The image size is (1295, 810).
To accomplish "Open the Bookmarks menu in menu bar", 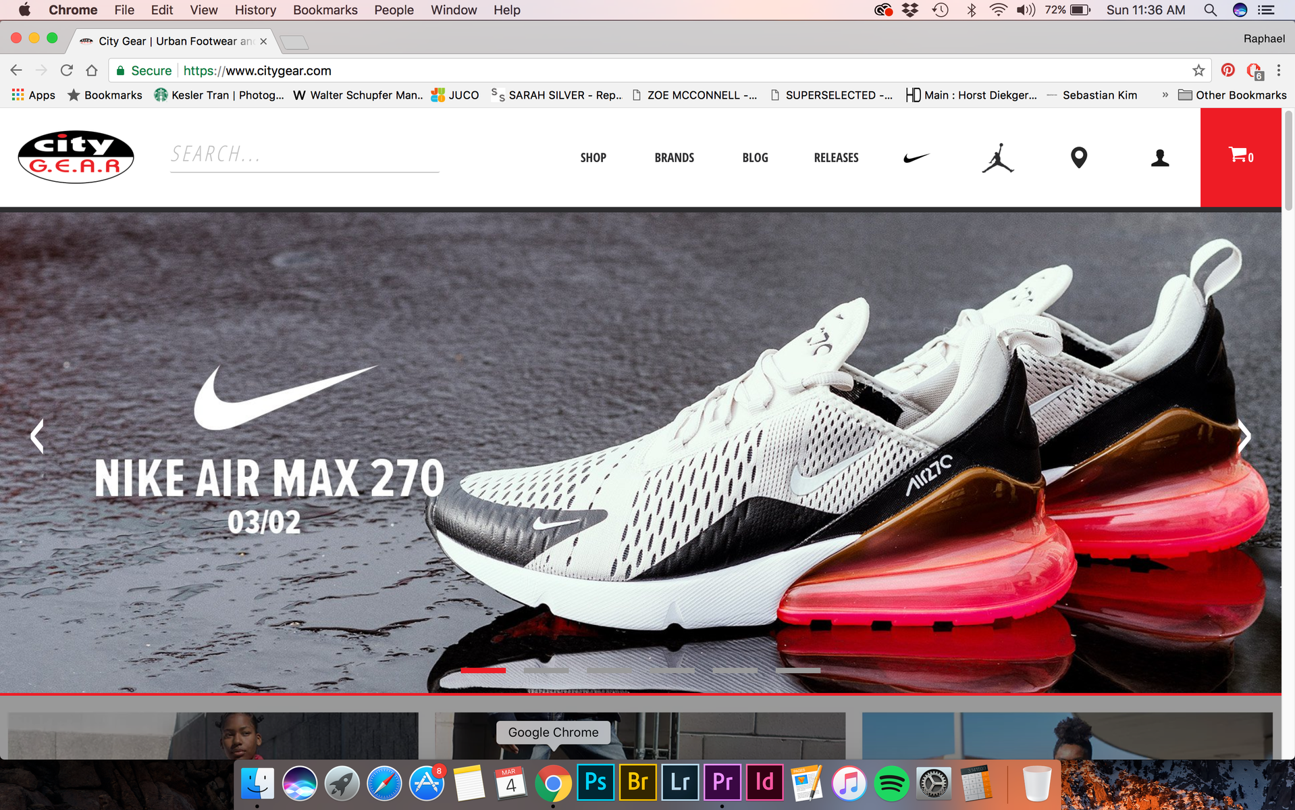I will 325,10.
